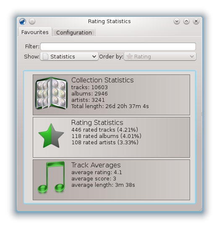This screenshot has width=219, height=228.
Task: Switch to the Favourites tab
Action: pyautogui.click(x=35, y=32)
